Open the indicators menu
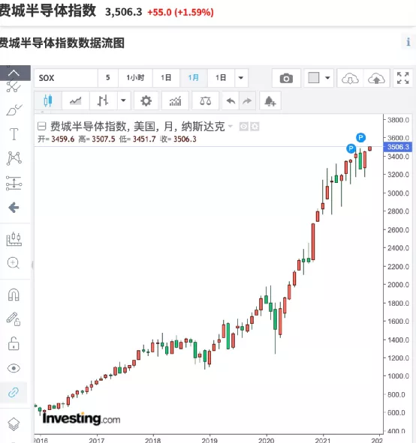Viewport: 416px width, 443px height. coord(175,100)
